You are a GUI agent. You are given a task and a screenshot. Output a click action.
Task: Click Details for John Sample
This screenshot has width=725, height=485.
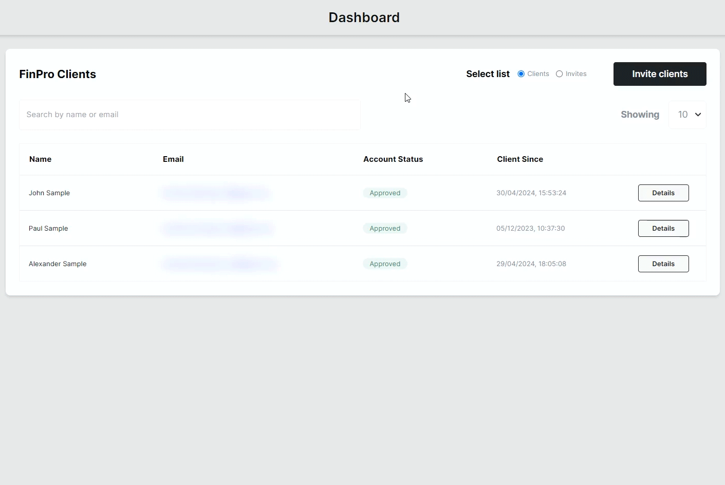coord(663,193)
